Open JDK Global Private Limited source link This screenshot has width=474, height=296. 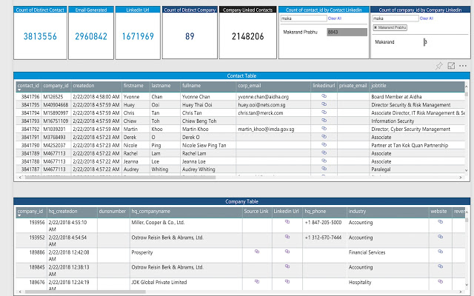pyautogui.click(x=257, y=281)
